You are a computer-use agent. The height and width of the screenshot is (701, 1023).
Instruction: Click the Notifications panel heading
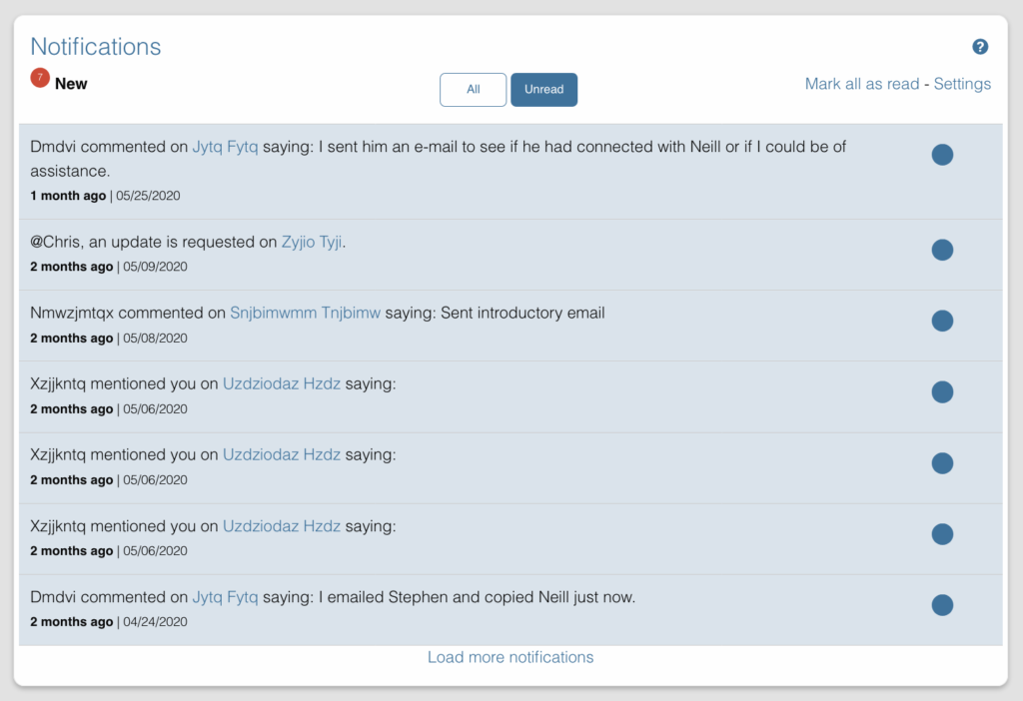pyautogui.click(x=95, y=46)
